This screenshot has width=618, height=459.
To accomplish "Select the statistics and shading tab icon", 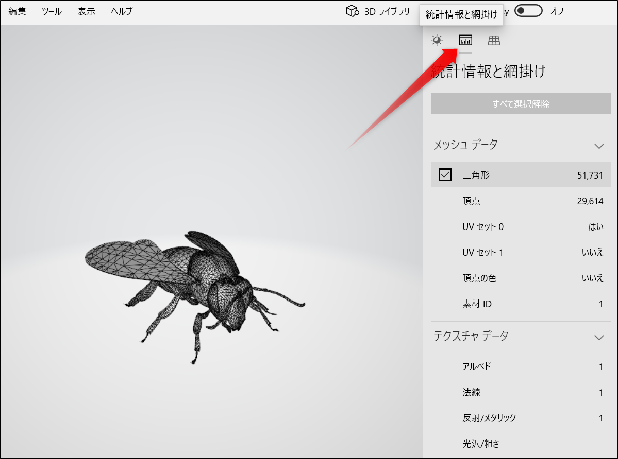I will 465,40.
